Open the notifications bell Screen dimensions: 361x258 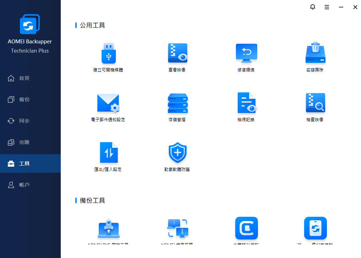point(312,7)
